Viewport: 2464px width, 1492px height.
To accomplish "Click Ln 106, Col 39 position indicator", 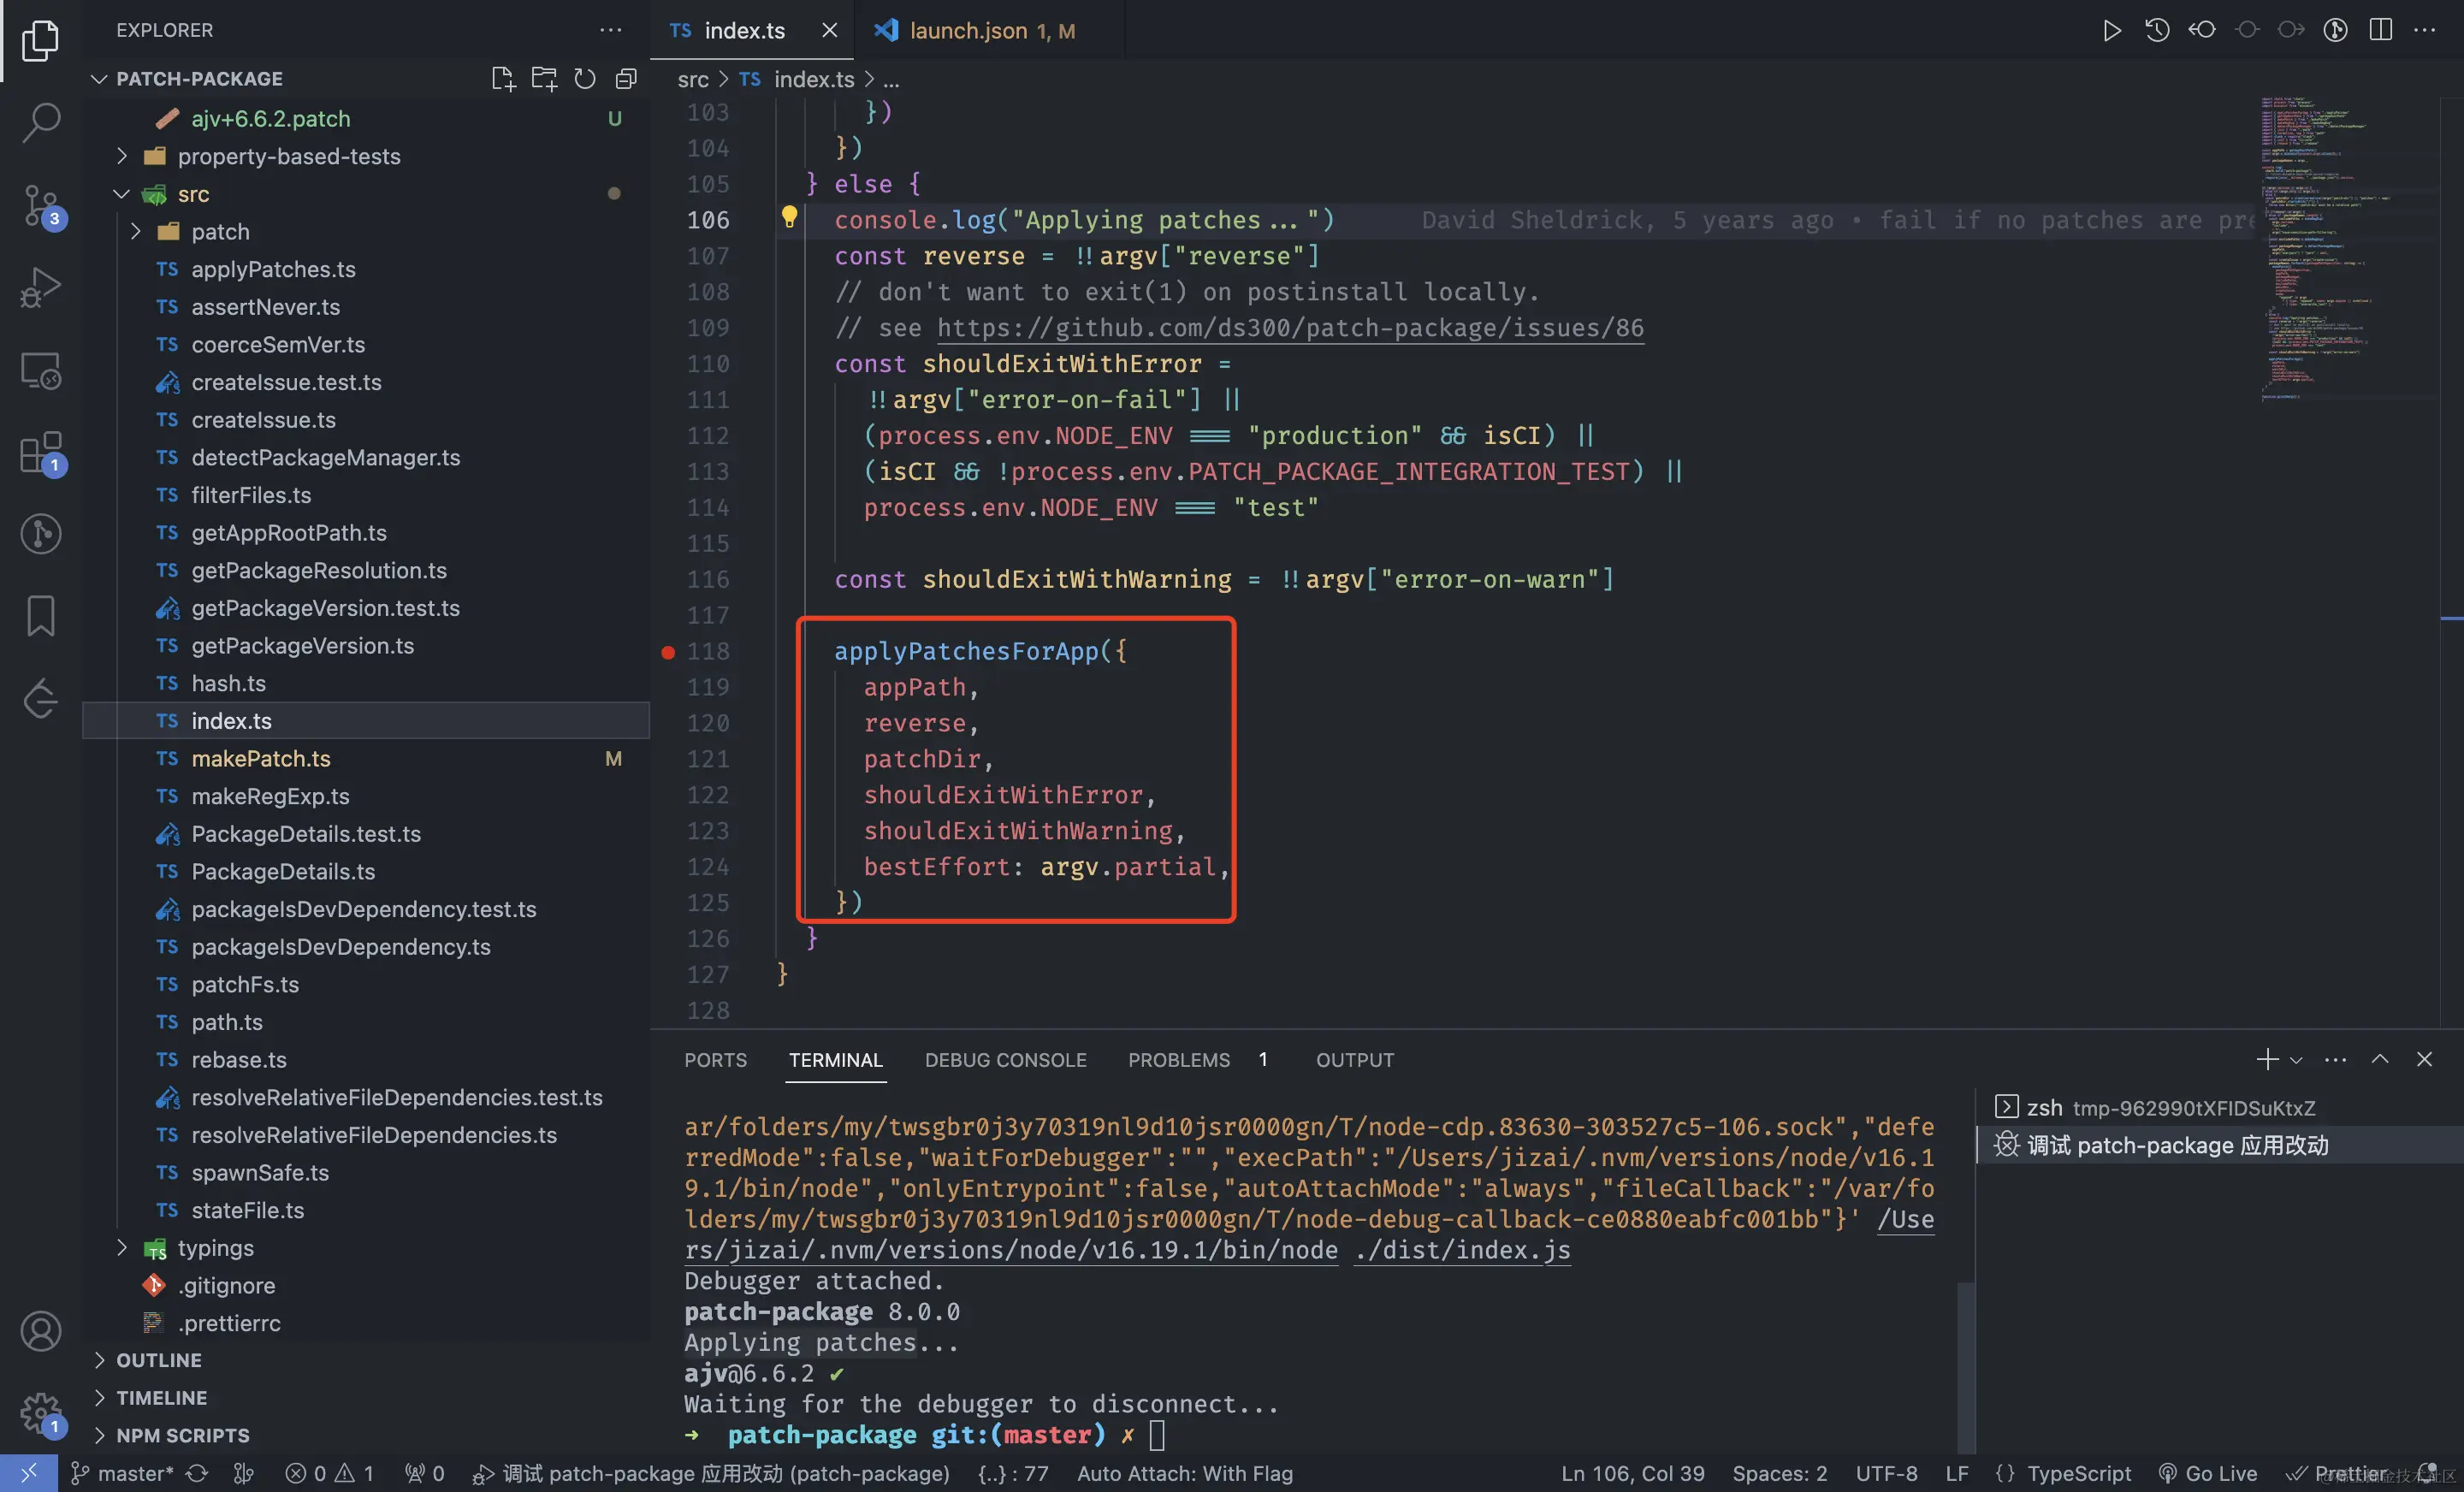I will pyautogui.click(x=1632, y=1473).
